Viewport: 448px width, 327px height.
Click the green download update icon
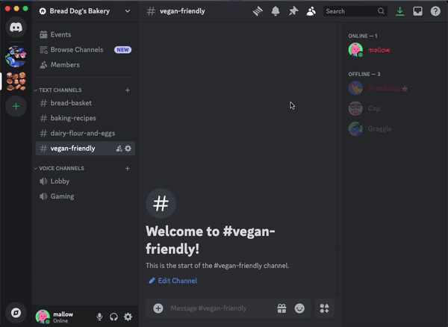[400, 11]
